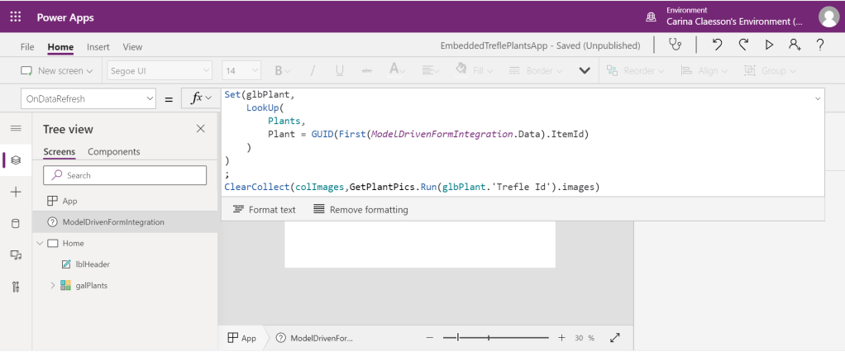Switch to the Components tab
Screen dimensions: 845x352
tap(113, 152)
